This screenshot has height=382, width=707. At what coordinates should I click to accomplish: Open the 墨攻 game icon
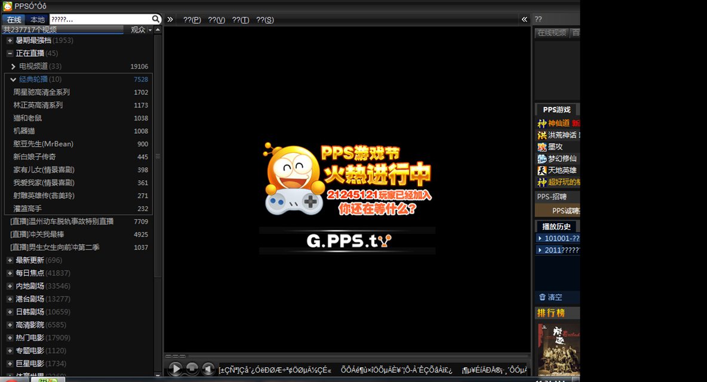[542, 147]
